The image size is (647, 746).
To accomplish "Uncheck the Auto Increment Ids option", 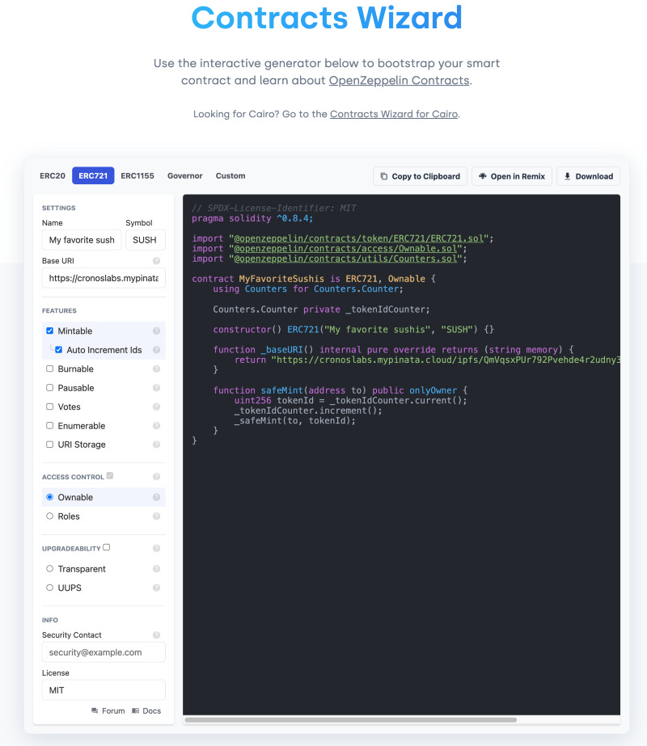I will (57, 349).
